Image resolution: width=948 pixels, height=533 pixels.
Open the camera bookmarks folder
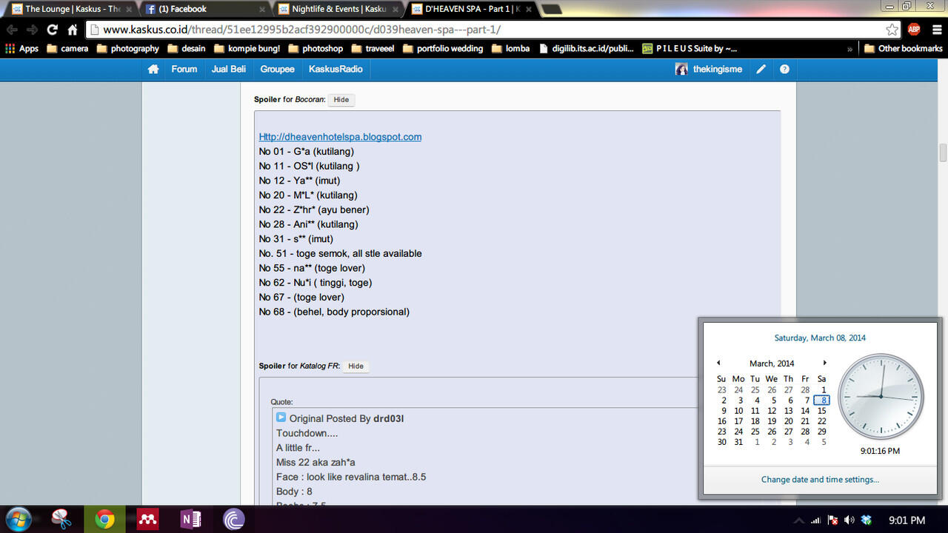click(x=67, y=49)
